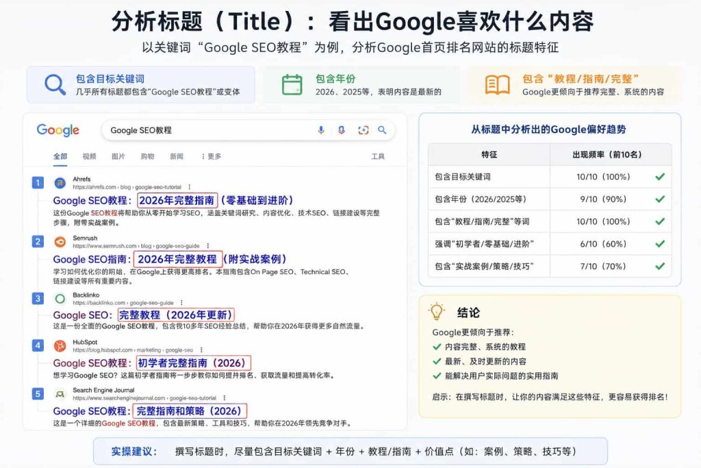Click the searchenginejournal.com URL breadcrumb
This screenshot has width=701, height=468.
coord(144,397)
